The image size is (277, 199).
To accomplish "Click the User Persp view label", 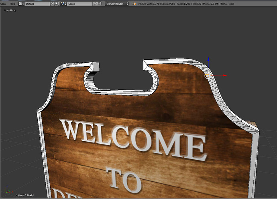I will [10, 10].
